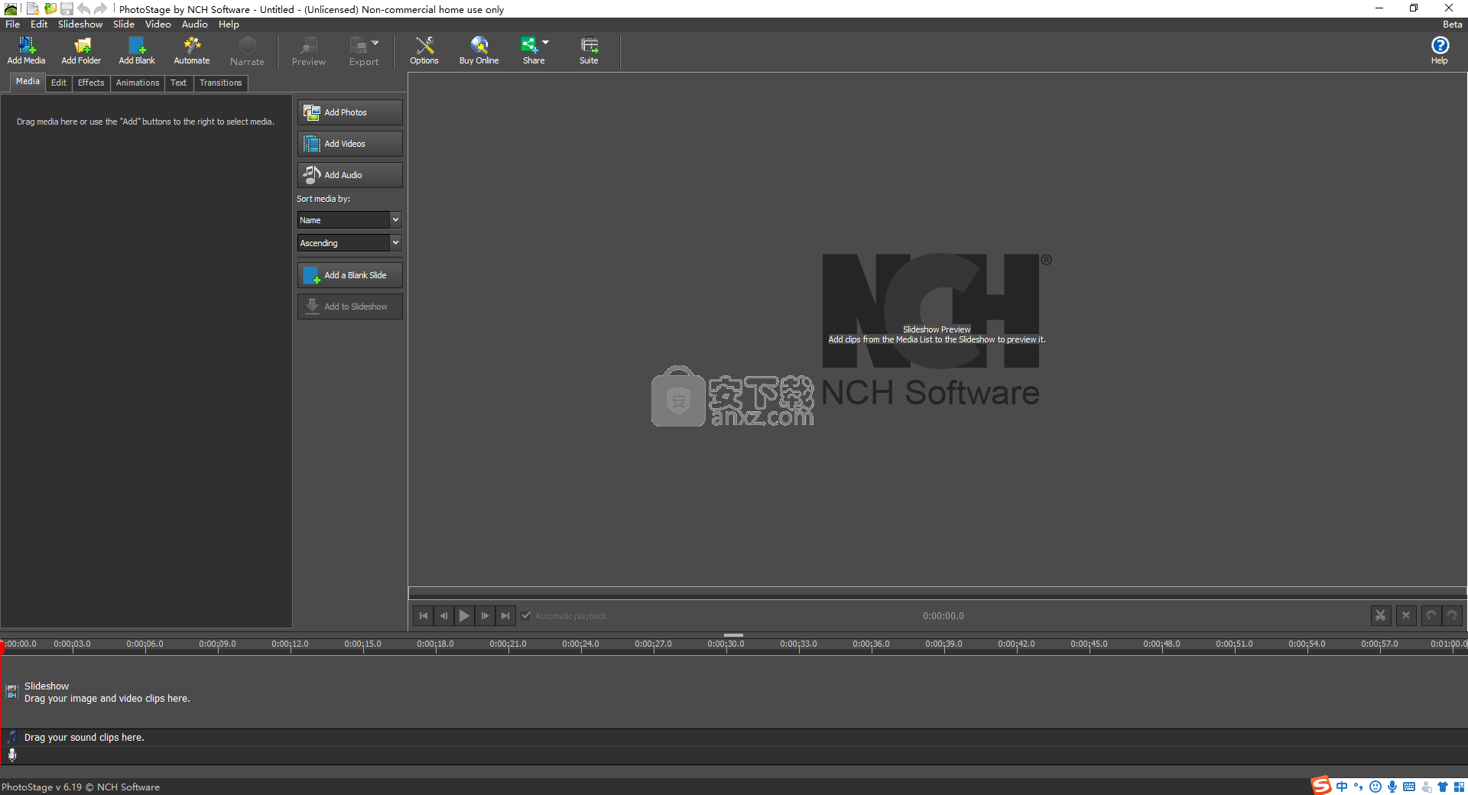
Task: Click the Add Photos button
Action: click(350, 112)
